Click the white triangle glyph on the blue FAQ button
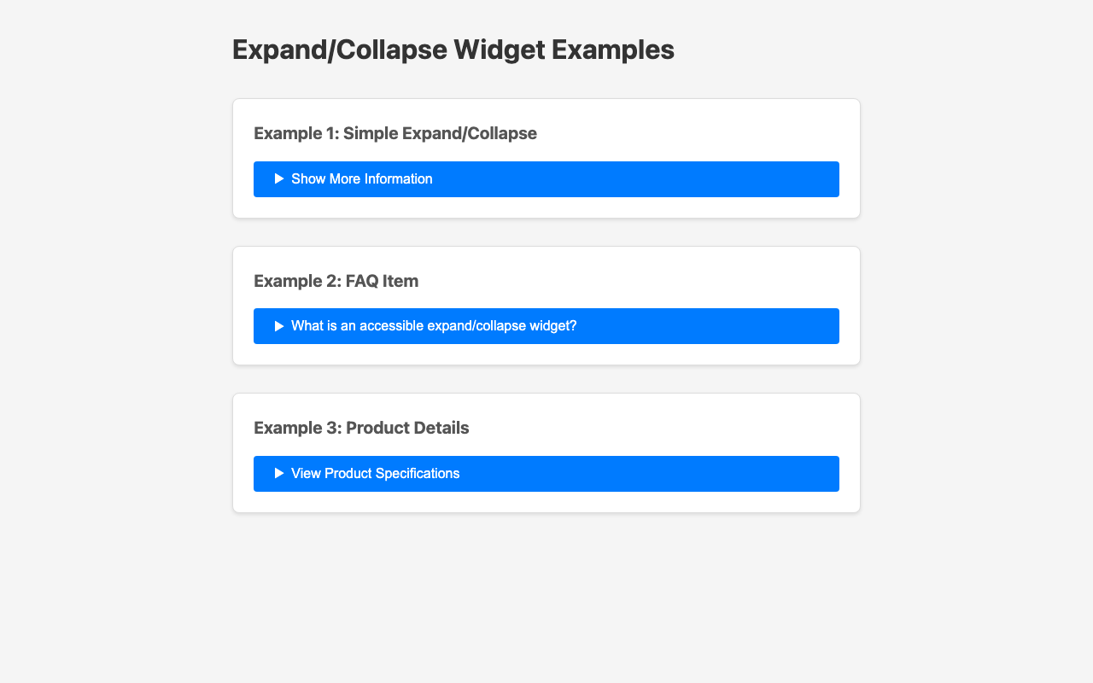This screenshot has height=683, width=1093. 280,325
